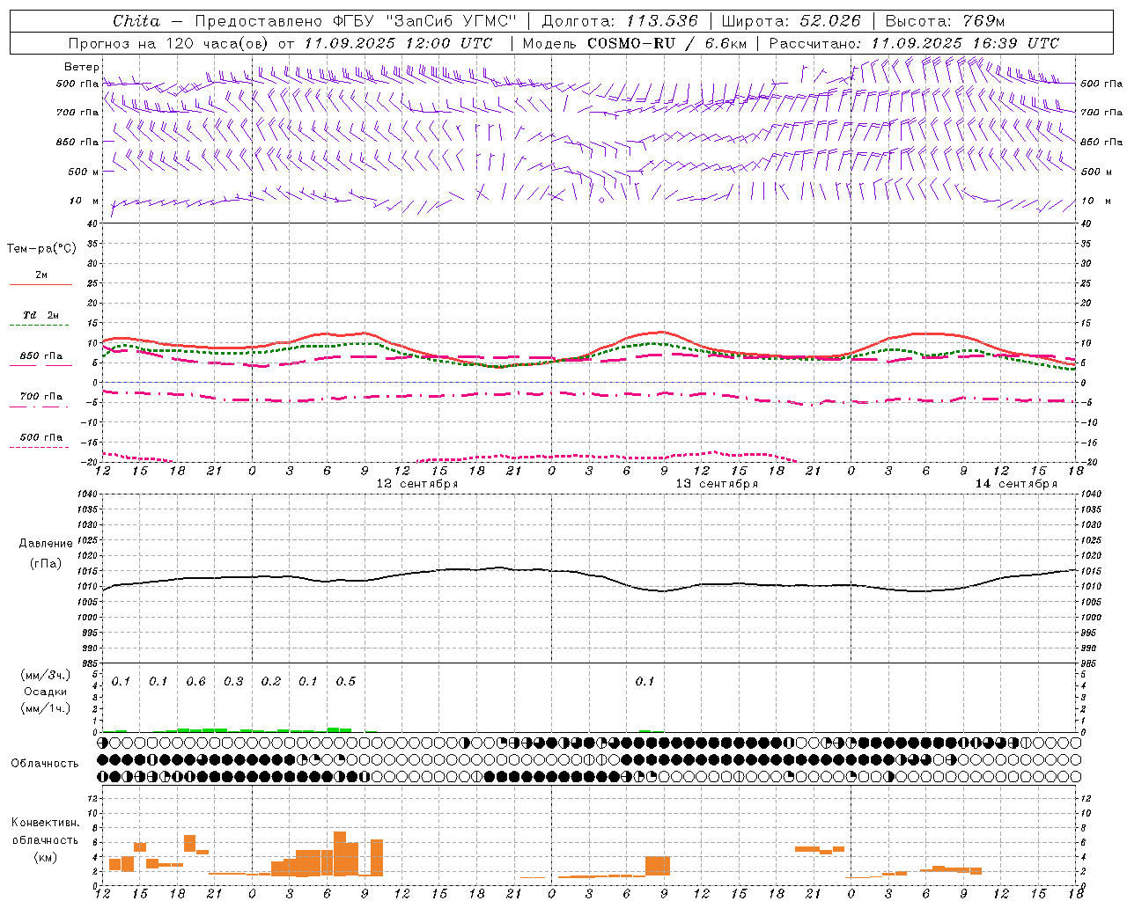
Task: Click the "Тем-ра(°C)" panel label
Action: [x=41, y=249]
